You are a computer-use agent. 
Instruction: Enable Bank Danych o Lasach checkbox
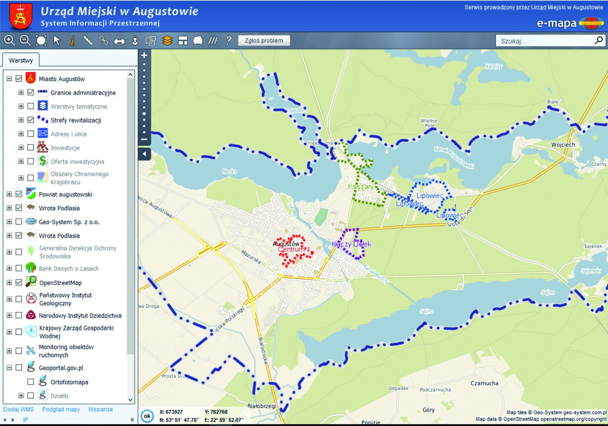pyautogui.click(x=19, y=268)
